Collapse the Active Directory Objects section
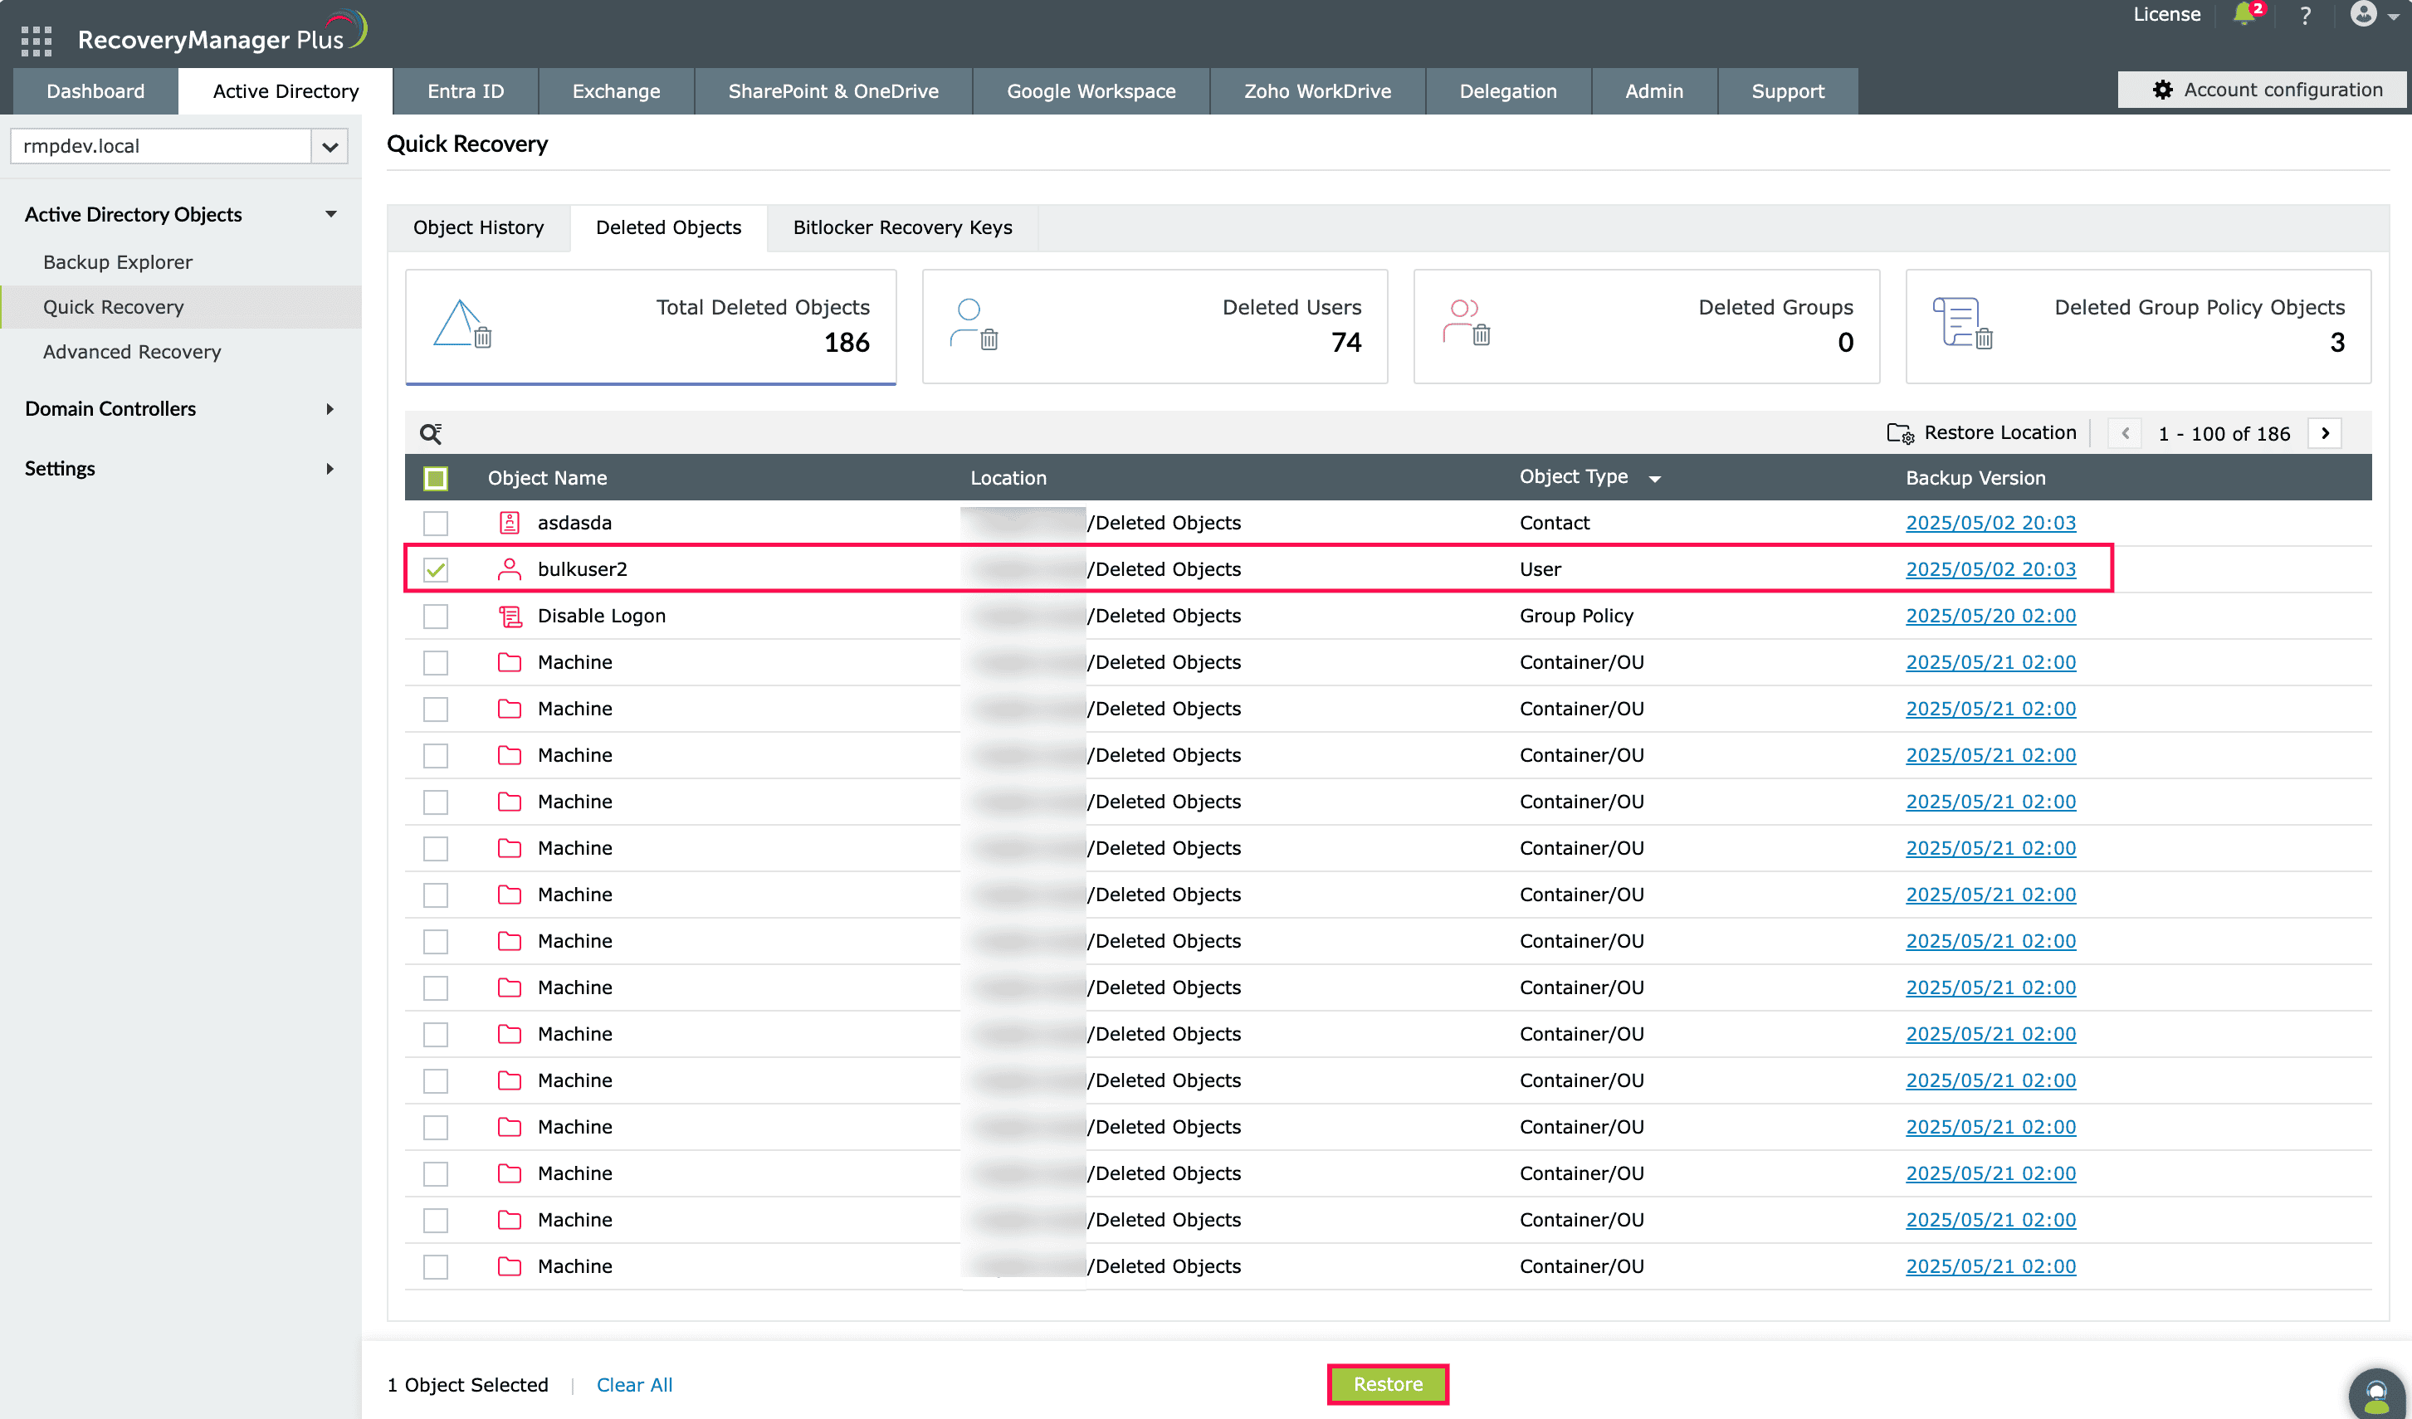This screenshot has width=2412, height=1419. (x=330, y=214)
